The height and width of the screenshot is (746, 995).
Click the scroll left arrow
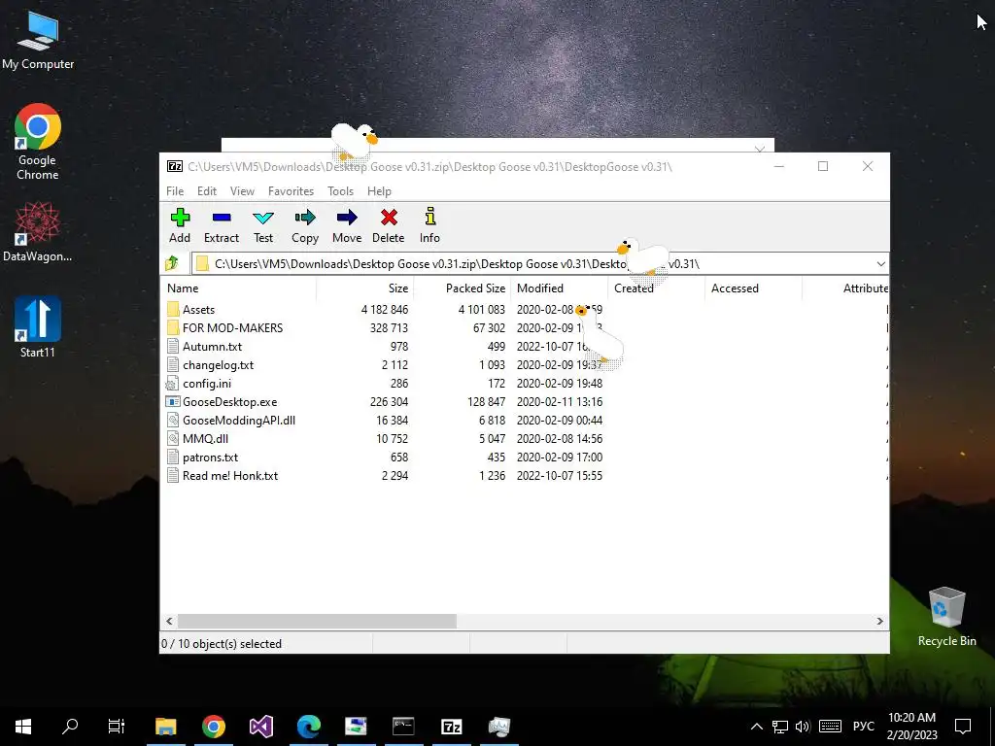coord(169,621)
